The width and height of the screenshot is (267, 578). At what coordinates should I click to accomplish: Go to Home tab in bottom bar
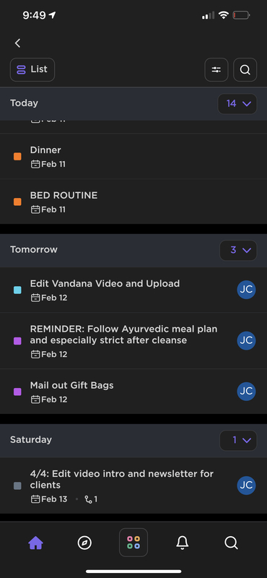(x=36, y=543)
